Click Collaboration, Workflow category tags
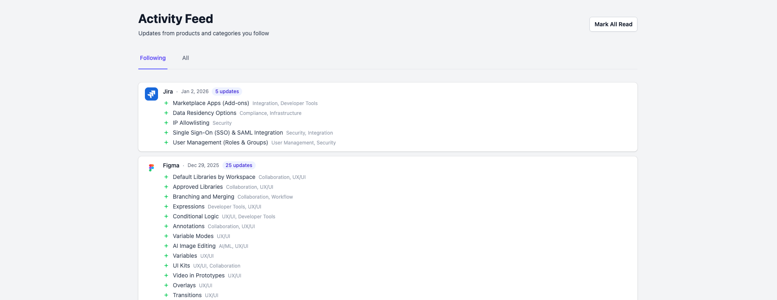The height and width of the screenshot is (300, 777). (x=265, y=197)
